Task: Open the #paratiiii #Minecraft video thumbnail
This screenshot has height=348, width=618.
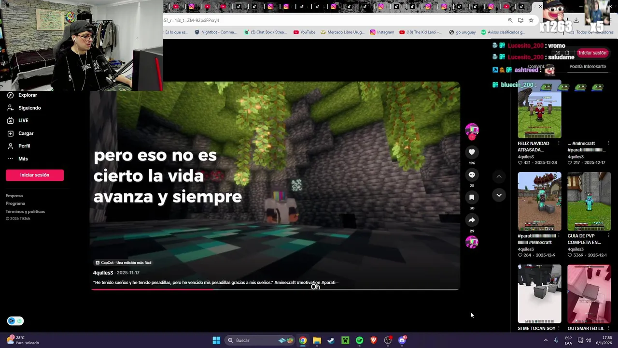Action: pyautogui.click(x=539, y=202)
